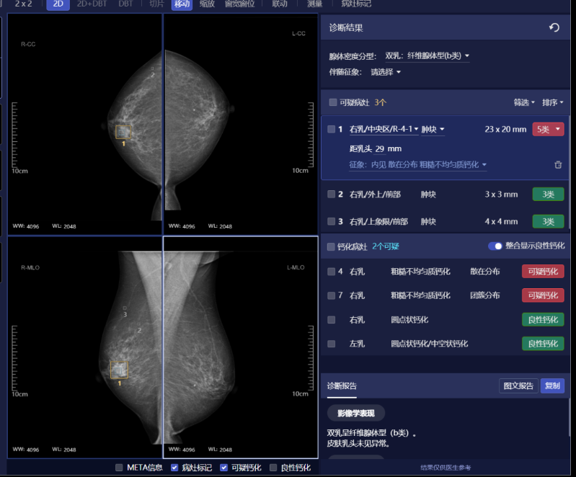Open the 排序 sort dropdown
Image resolution: width=576 pixels, height=477 pixels.
pyautogui.click(x=552, y=102)
